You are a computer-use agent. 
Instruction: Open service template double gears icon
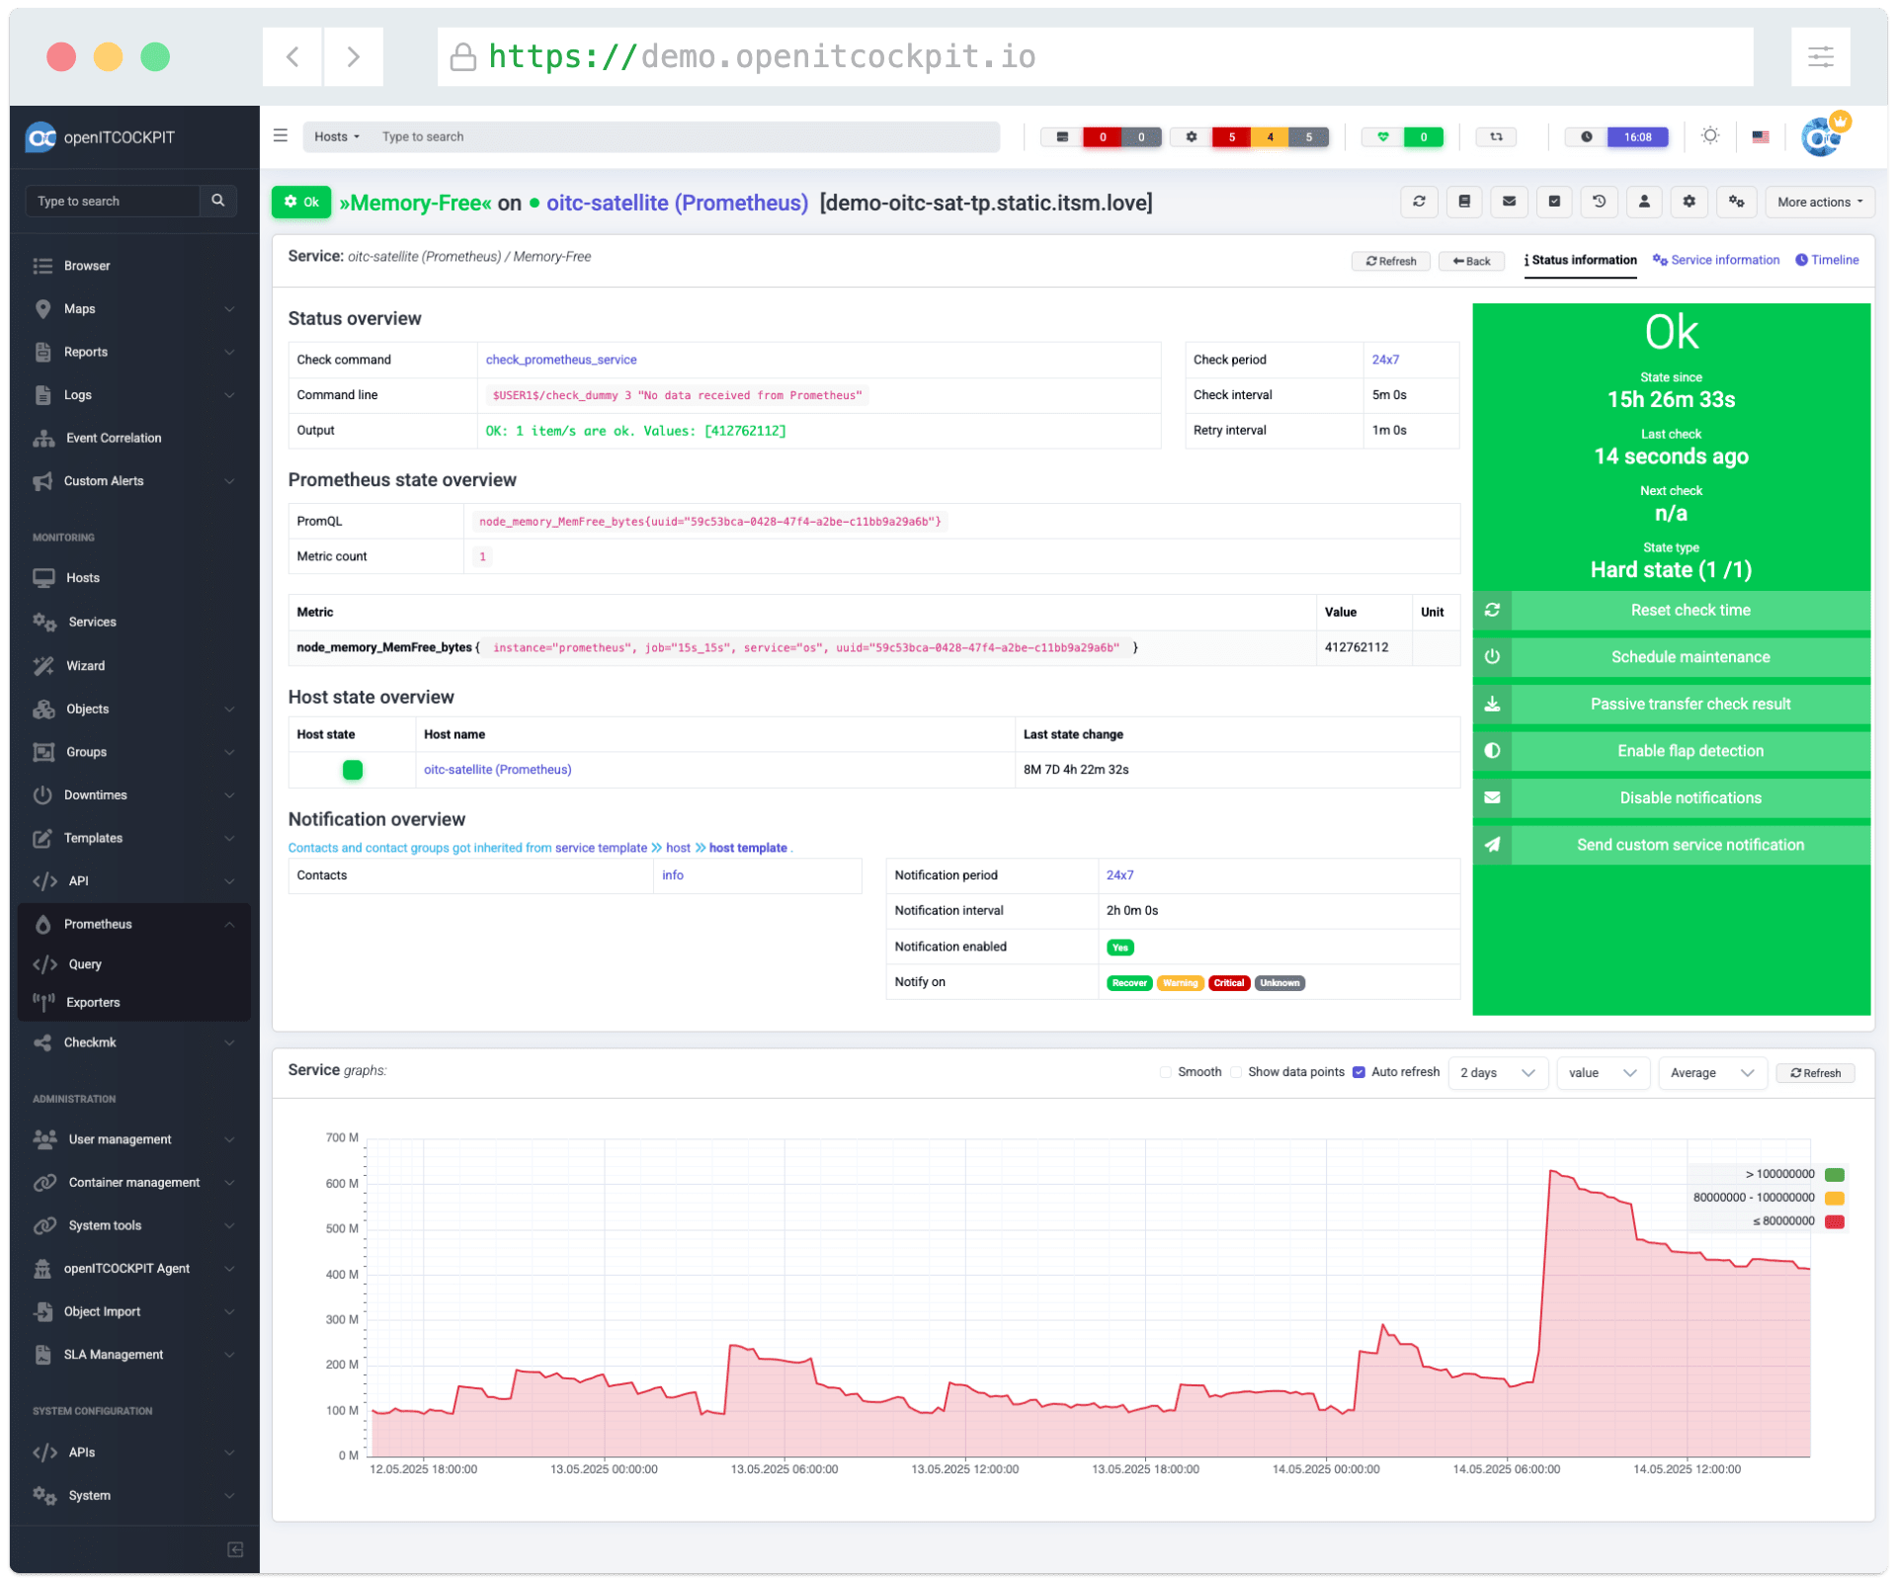pos(1736,202)
